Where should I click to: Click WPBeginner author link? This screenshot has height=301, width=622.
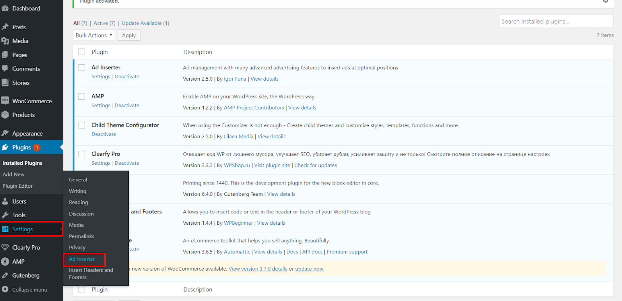click(238, 223)
